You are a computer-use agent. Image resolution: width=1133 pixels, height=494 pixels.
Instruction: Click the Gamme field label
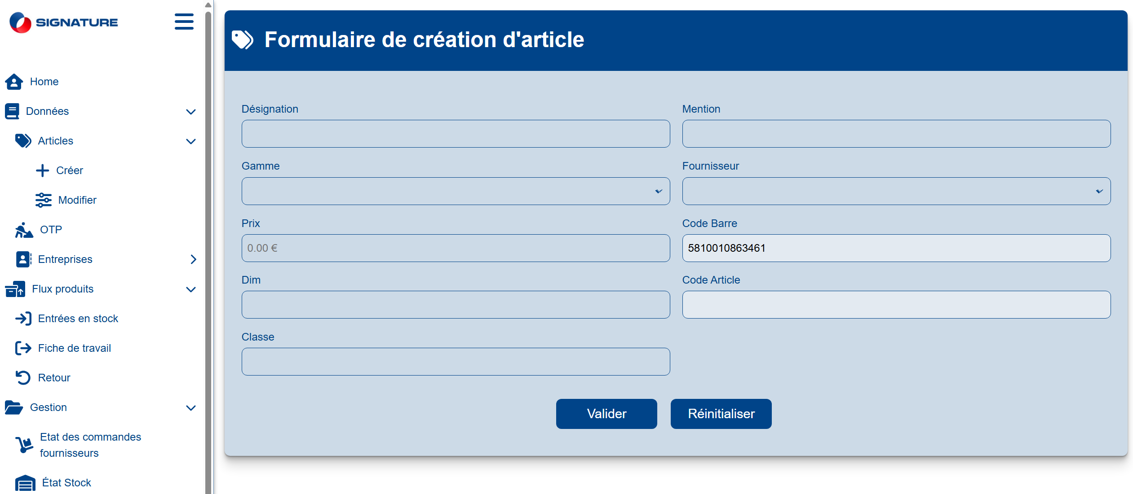(261, 166)
